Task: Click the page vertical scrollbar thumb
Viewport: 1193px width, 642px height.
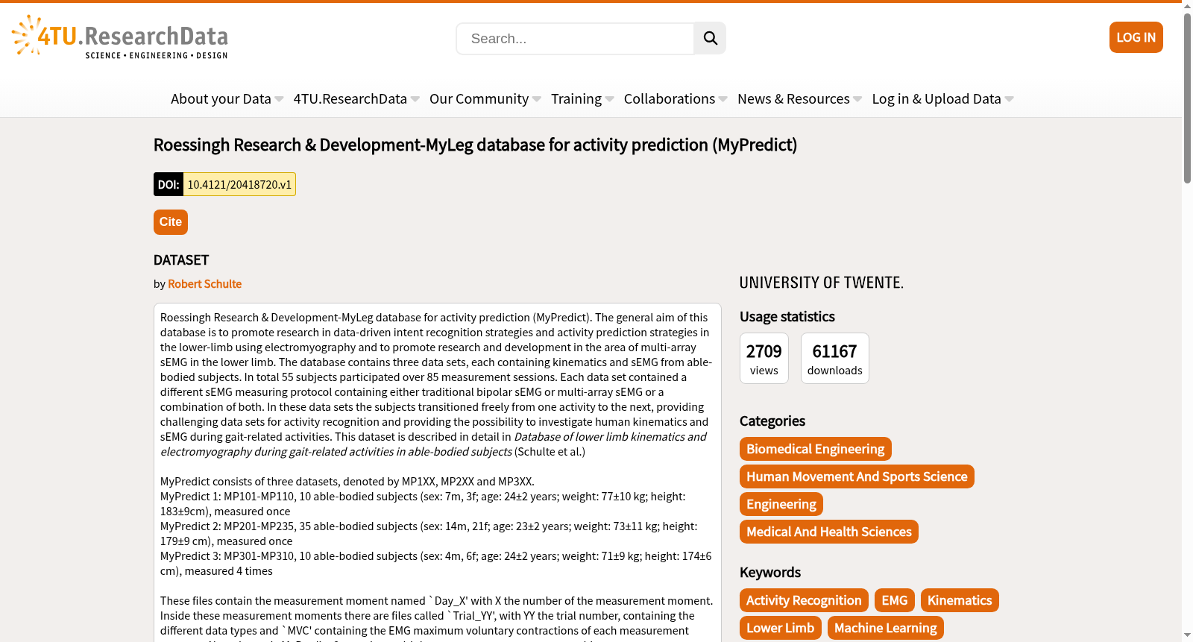Action: (1187, 97)
